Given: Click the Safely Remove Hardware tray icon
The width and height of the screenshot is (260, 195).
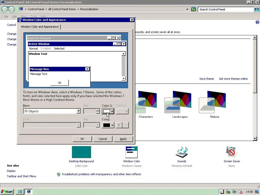Looking at the screenshot, I should click(228, 192).
